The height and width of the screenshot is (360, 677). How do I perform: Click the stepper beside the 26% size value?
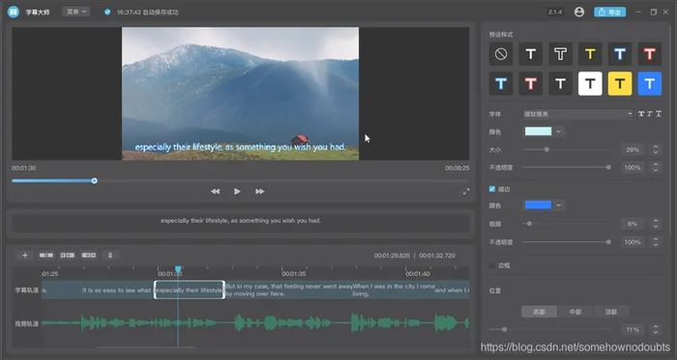pyautogui.click(x=656, y=150)
